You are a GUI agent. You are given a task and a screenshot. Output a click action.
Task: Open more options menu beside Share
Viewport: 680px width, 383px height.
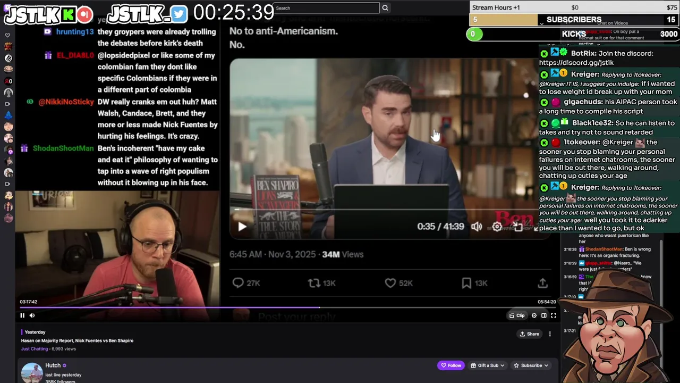pos(550,334)
